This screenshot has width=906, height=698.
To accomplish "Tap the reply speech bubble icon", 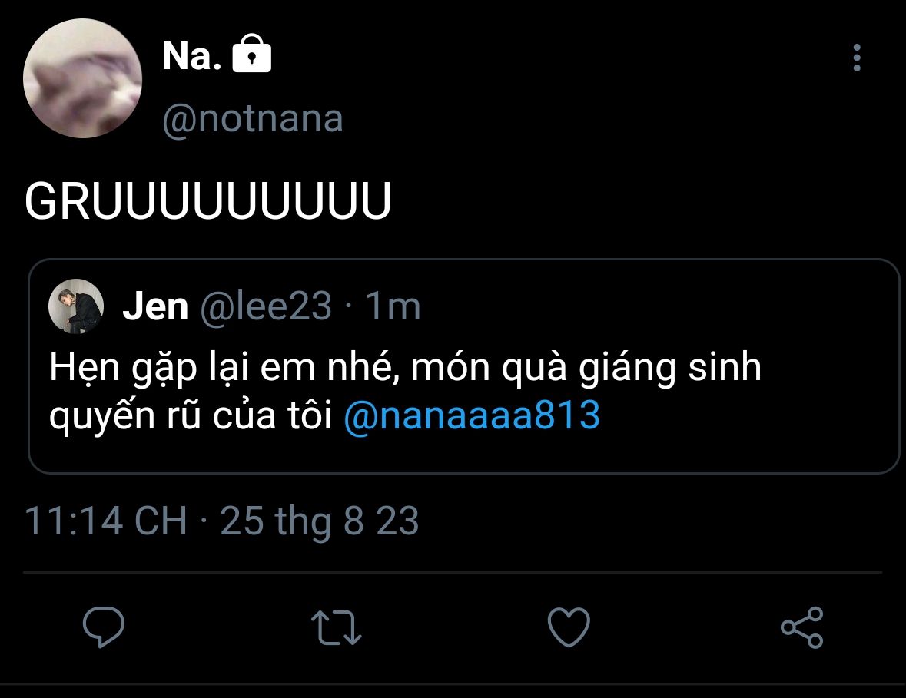I will pyautogui.click(x=103, y=627).
